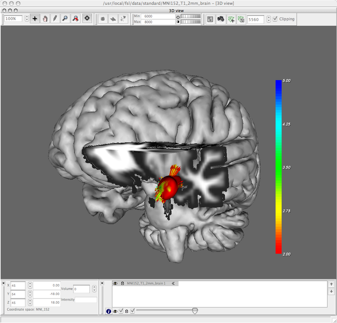This screenshot has height=323, width=337.
Task: Click the Max intensity field showing 8000
Action: [158, 22]
